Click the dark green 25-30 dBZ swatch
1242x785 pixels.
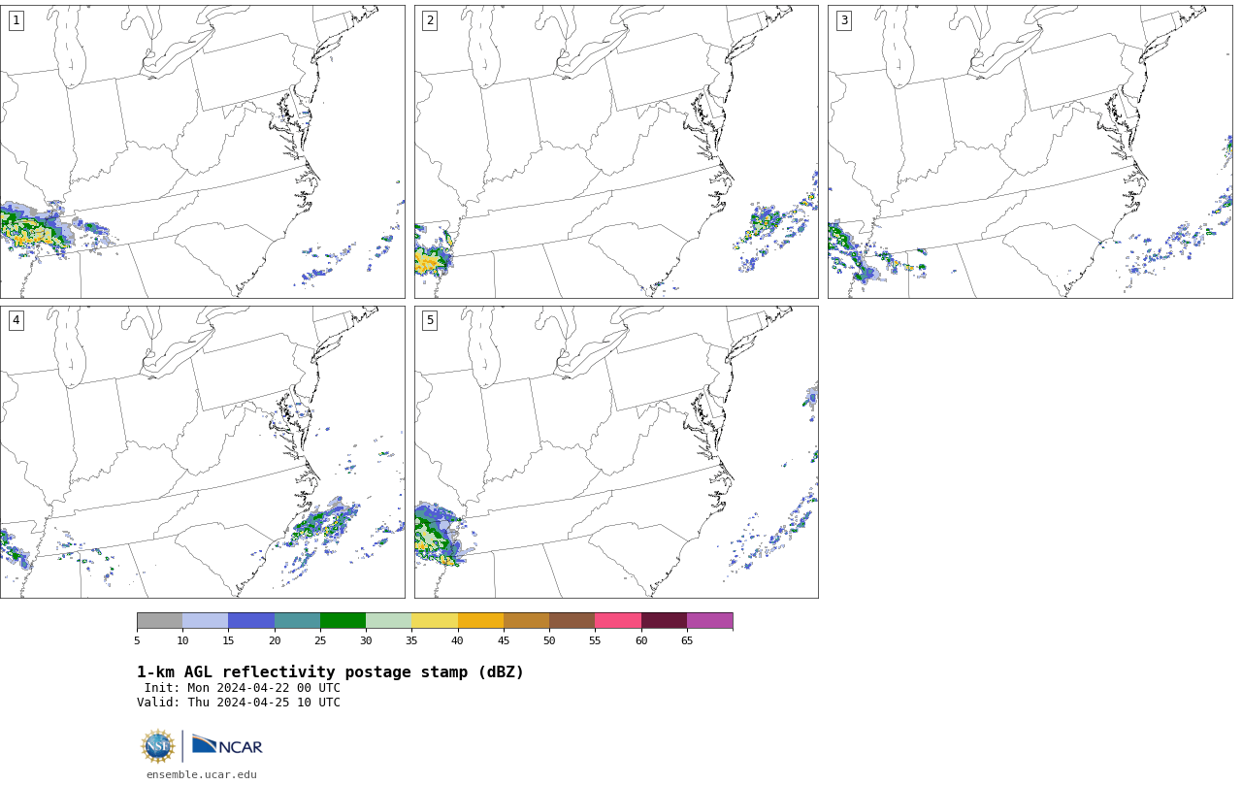(343, 621)
